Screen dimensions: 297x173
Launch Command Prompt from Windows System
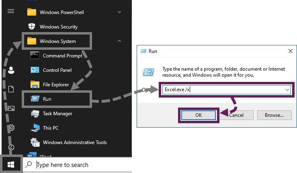tap(56, 56)
